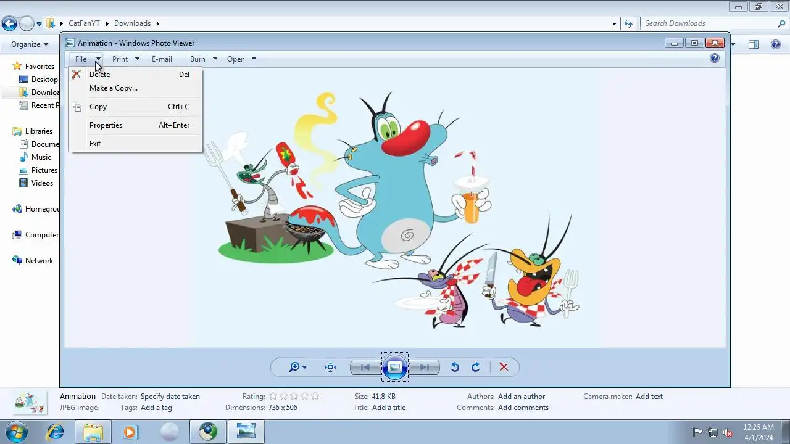Set rating to five stars
The image size is (790, 444).
pos(315,397)
